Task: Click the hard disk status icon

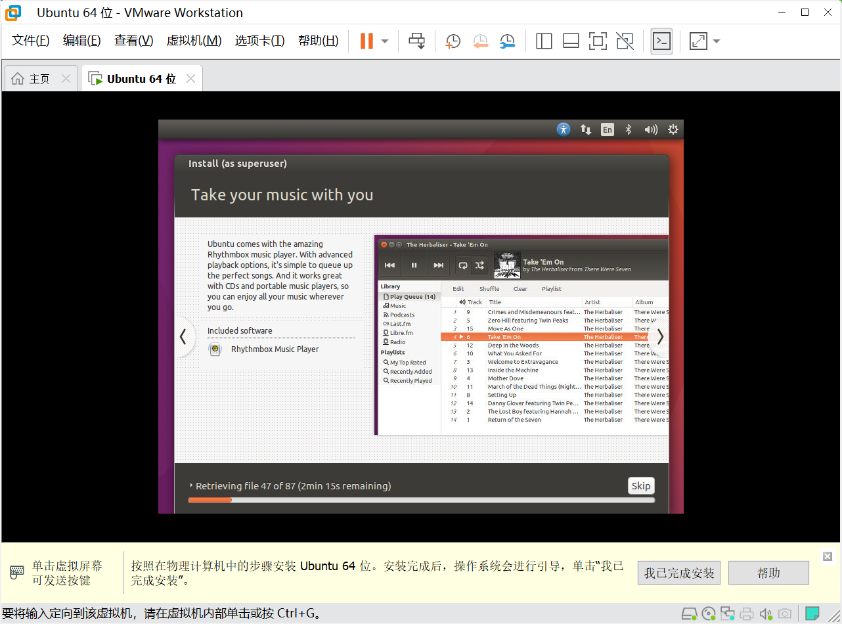Action: click(689, 614)
